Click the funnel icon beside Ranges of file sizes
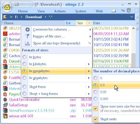140x124 pixels. [x=27, y=36]
